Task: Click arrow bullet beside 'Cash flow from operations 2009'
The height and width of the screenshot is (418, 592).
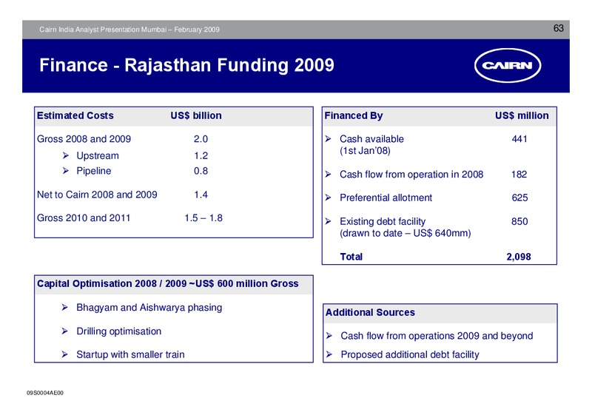Action: [329, 336]
